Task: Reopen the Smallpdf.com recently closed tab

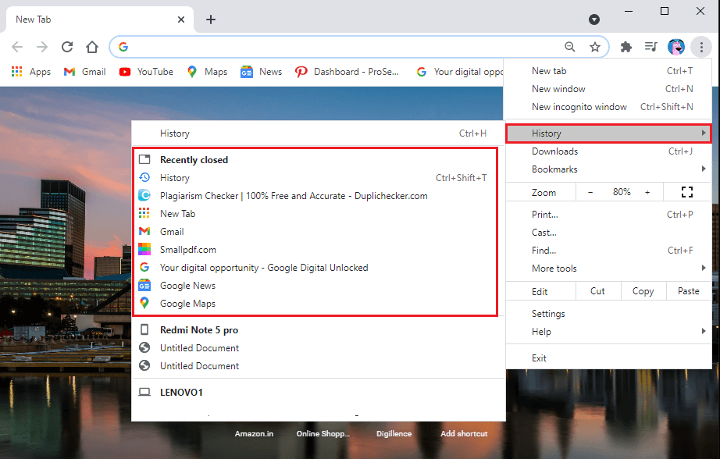Action: [x=188, y=250]
